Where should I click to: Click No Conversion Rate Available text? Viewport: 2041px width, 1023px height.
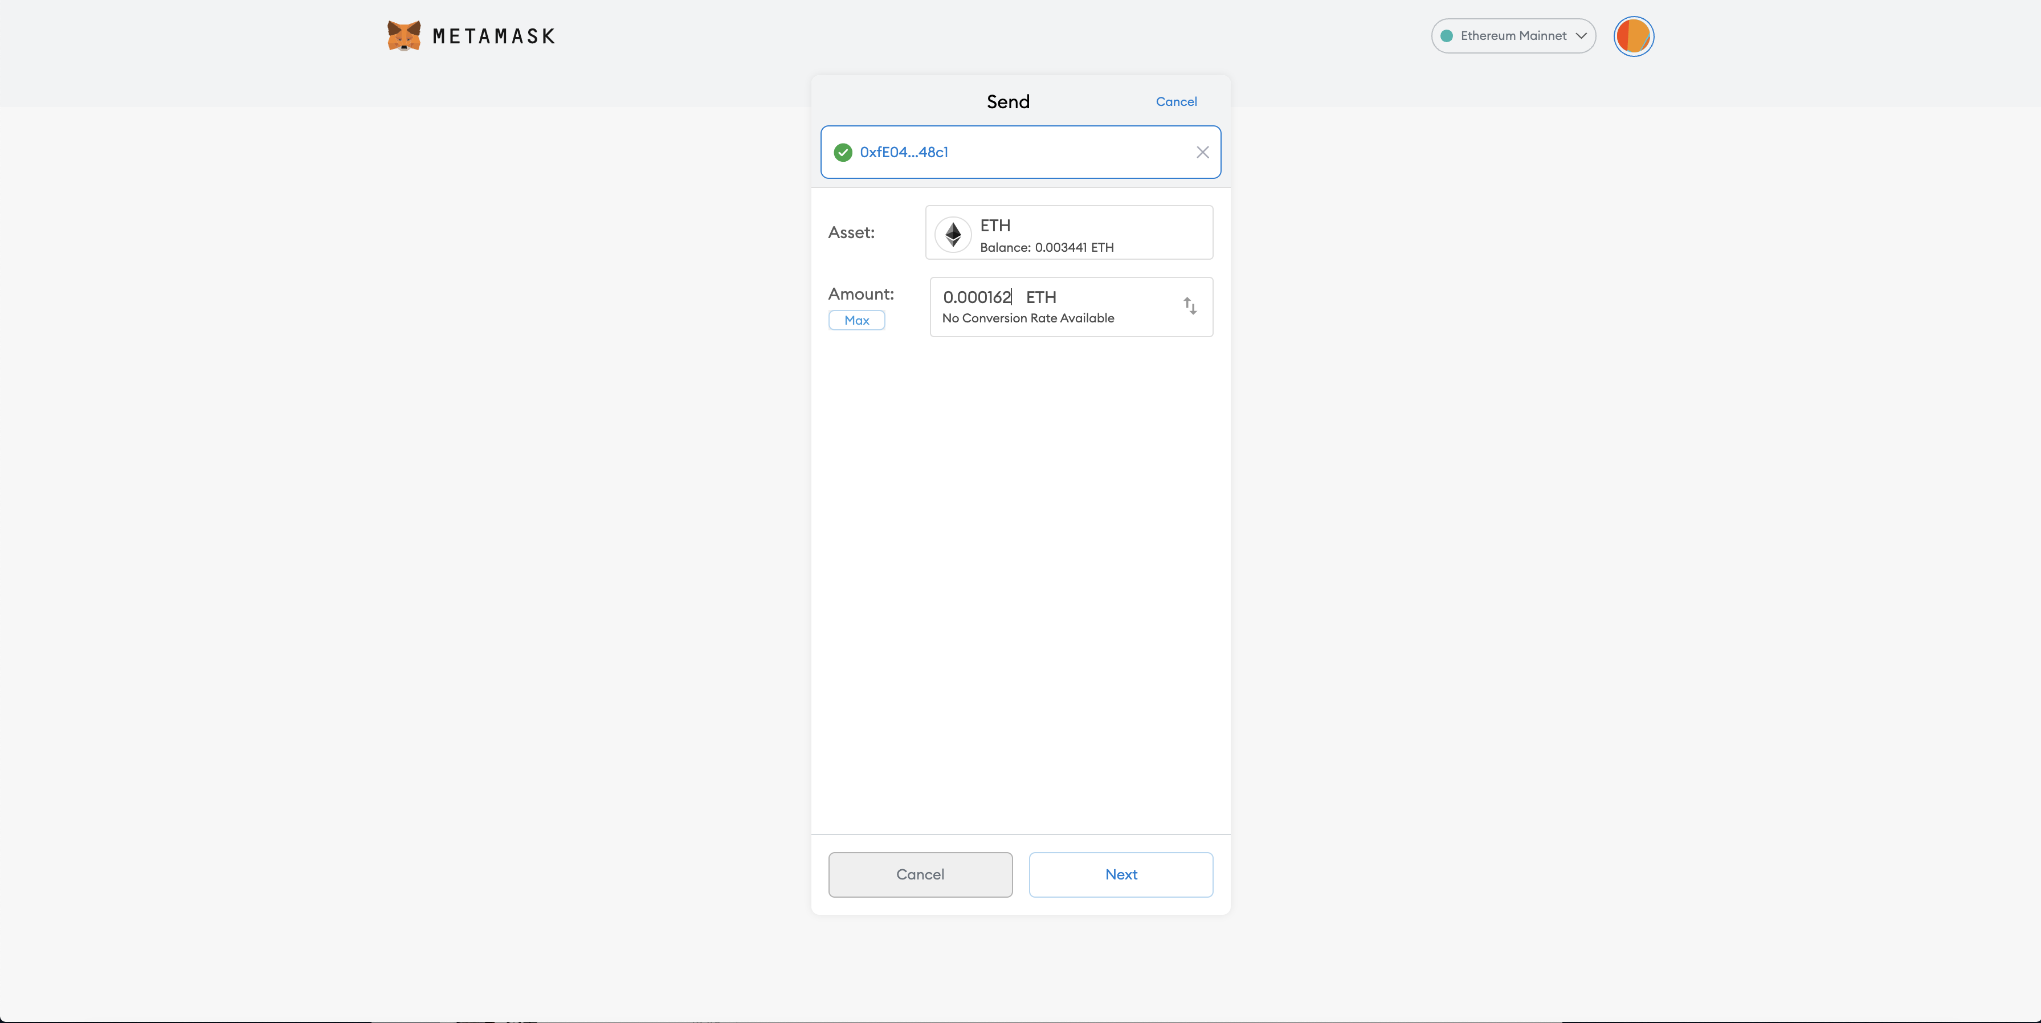point(1028,318)
